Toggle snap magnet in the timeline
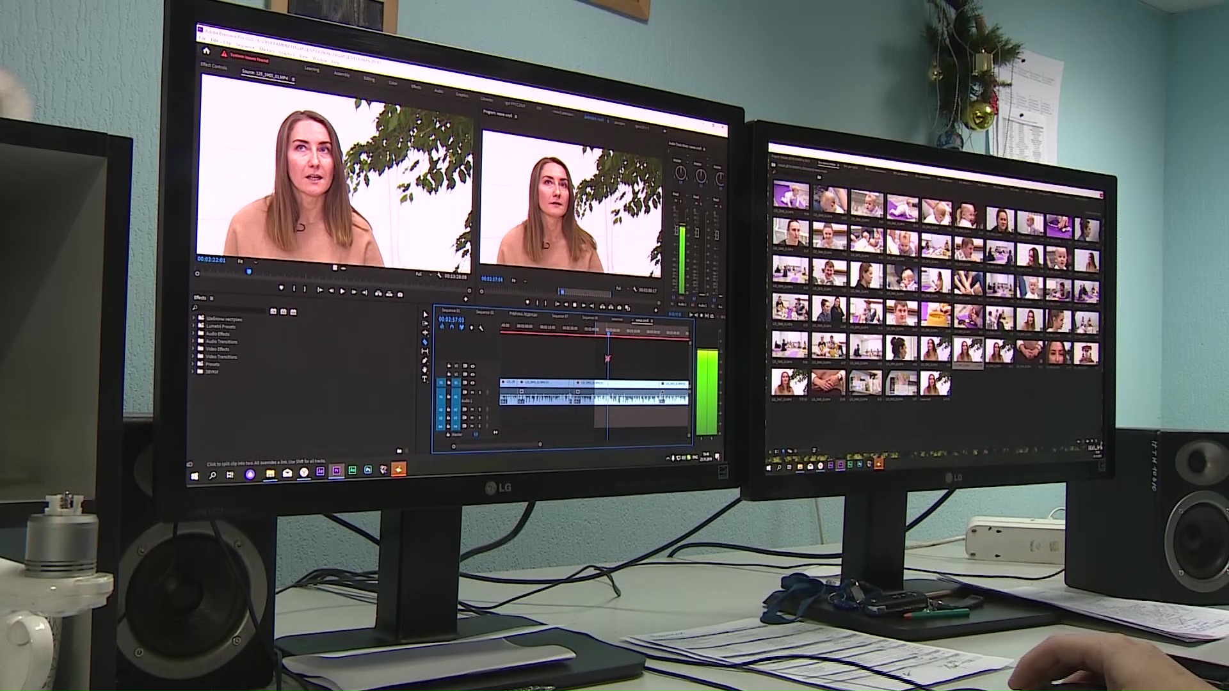The width and height of the screenshot is (1229, 691). [452, 327]
